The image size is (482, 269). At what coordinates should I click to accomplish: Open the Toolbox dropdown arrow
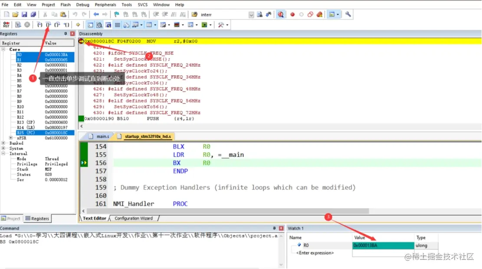[x=227, y=25]
